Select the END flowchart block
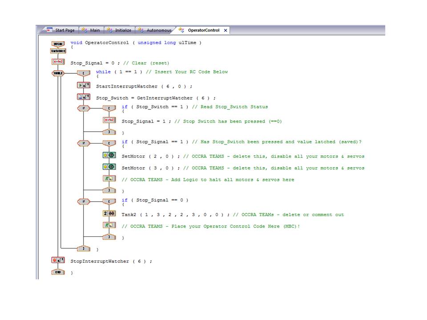Screen dimensions: 427x320 [58, 272]
